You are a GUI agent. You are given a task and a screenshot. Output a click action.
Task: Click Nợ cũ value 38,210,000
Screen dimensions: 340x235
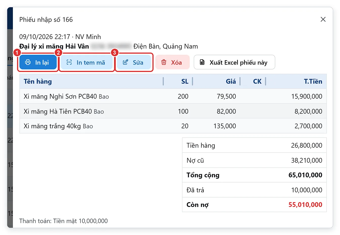pos(307,160)
